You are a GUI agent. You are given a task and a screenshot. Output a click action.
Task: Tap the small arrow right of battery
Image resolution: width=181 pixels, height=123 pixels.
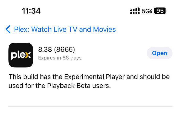[x=167, y=11]
